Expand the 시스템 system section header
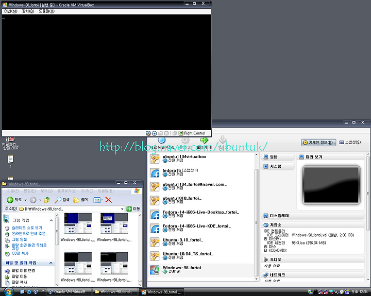Screen dimensions: 371x296 [x=278, y=166]
